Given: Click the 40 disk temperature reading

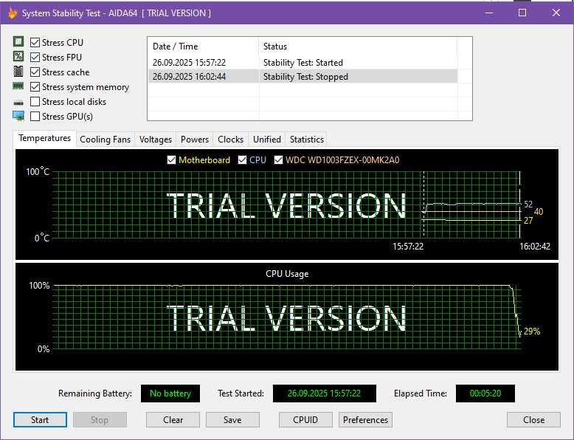Looking at the screenshot, I should tap(539, 212).
